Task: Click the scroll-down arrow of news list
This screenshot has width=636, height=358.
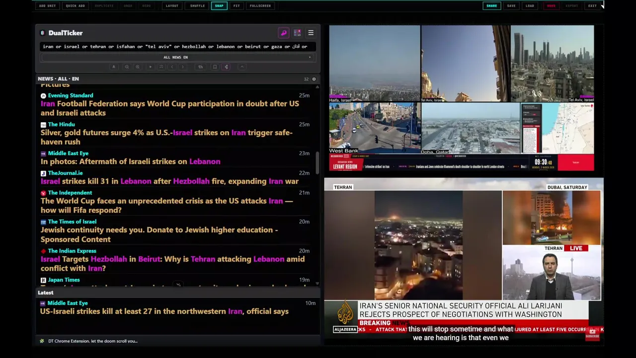Action: click(317, 284)
